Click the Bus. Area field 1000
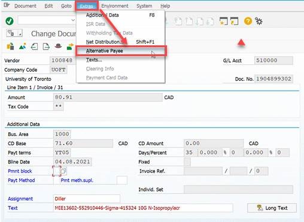The image size is (304, 222). [x=62, y=134]
